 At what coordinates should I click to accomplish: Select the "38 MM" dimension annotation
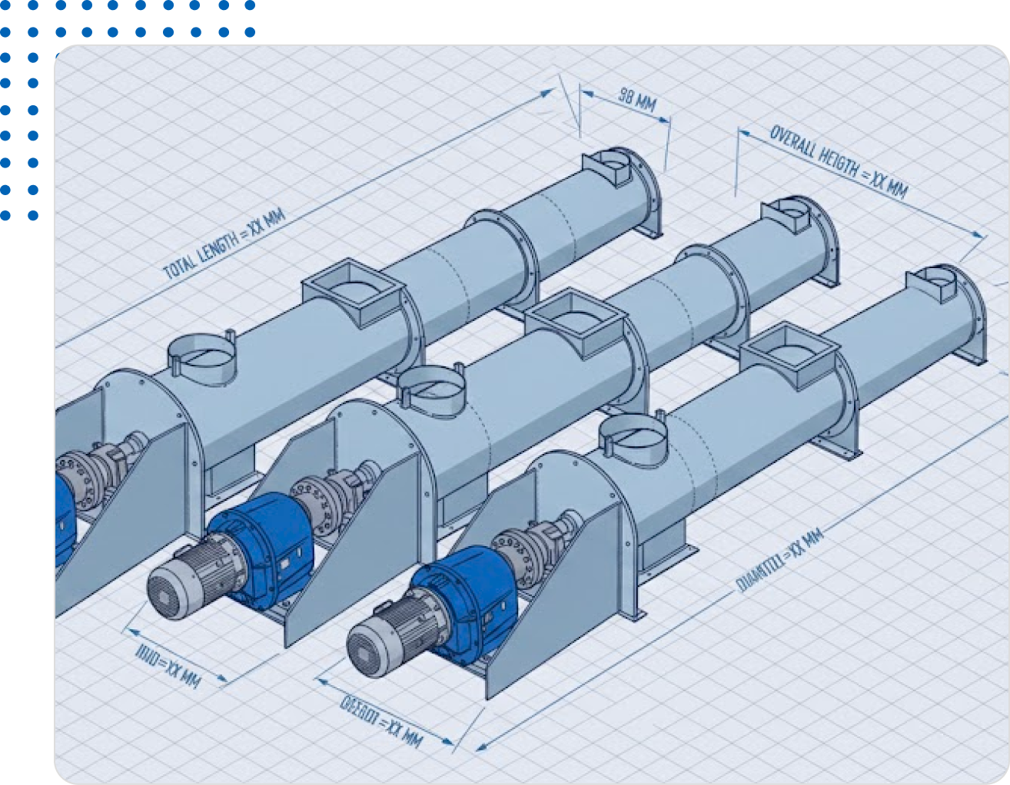[x=636, y=100]
